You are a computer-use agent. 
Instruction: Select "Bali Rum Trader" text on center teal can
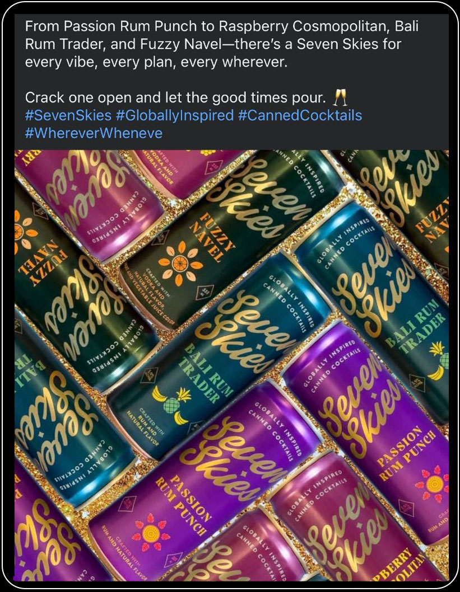[206, 374]
